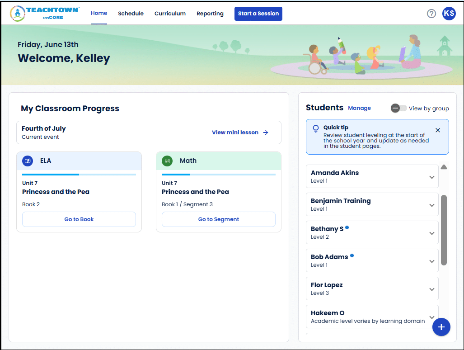This screenshot has height=350, width=464.
Task: Expand Amanda Akins student details
Action: tap(431, 177)
